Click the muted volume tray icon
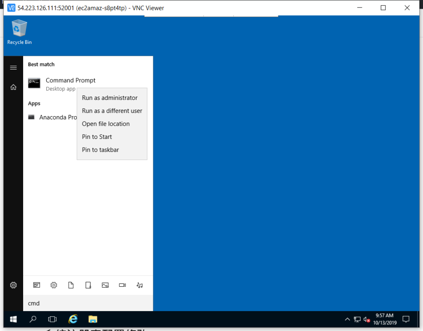Image resolution: width=423 pixels, height=331 pixels. tap(366, 319)
